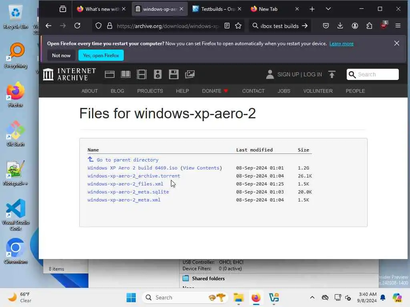This screenshot has width=410, height=307.
Task: Close the windows-xp-aero tab
Action: (181, 9)
